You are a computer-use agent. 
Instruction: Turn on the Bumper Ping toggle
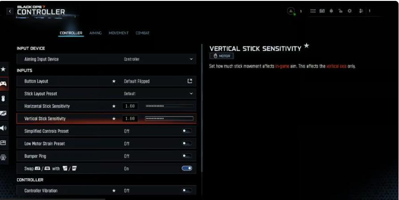coord(187,156)
